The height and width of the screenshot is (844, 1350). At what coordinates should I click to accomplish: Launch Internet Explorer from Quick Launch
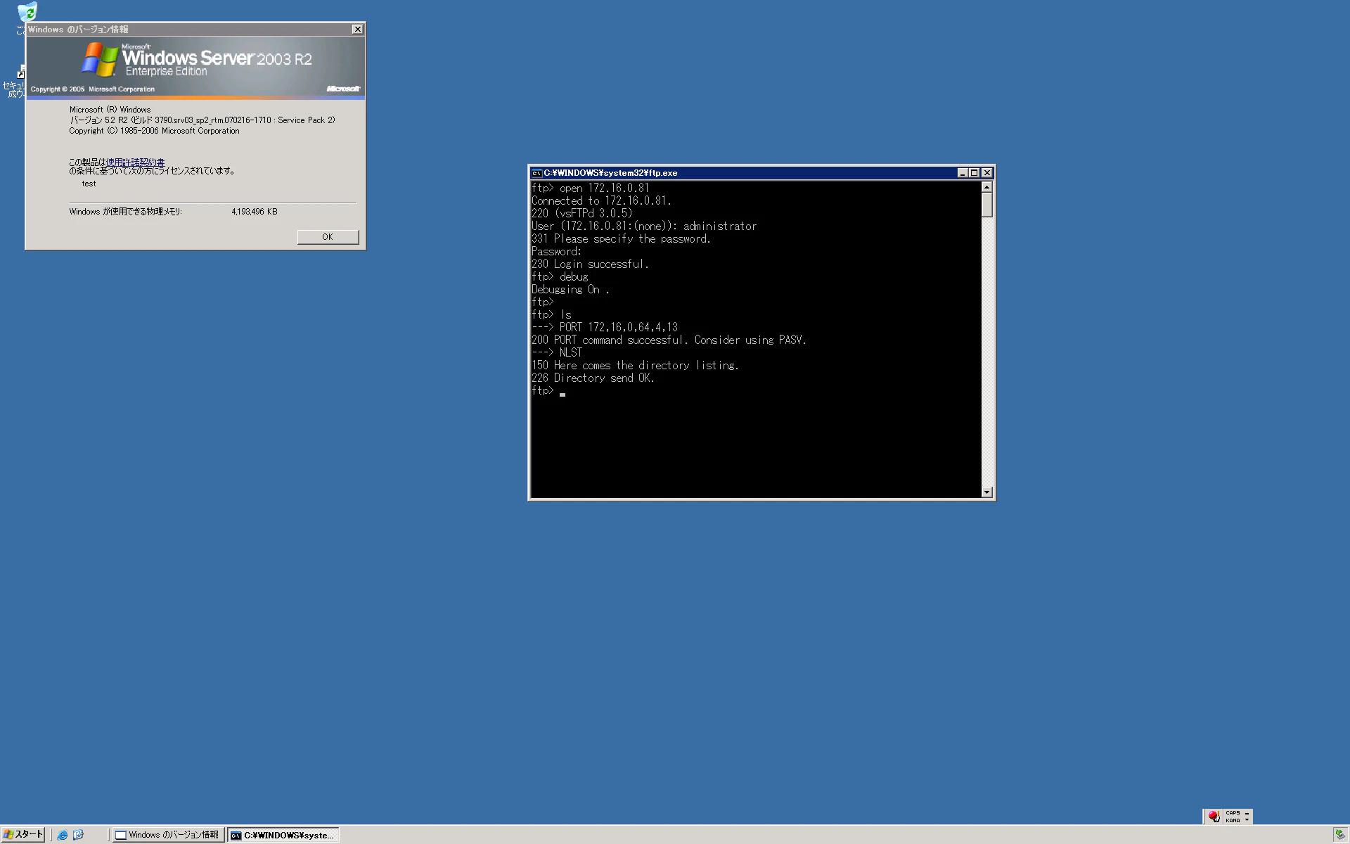click(x=63, y=835)
